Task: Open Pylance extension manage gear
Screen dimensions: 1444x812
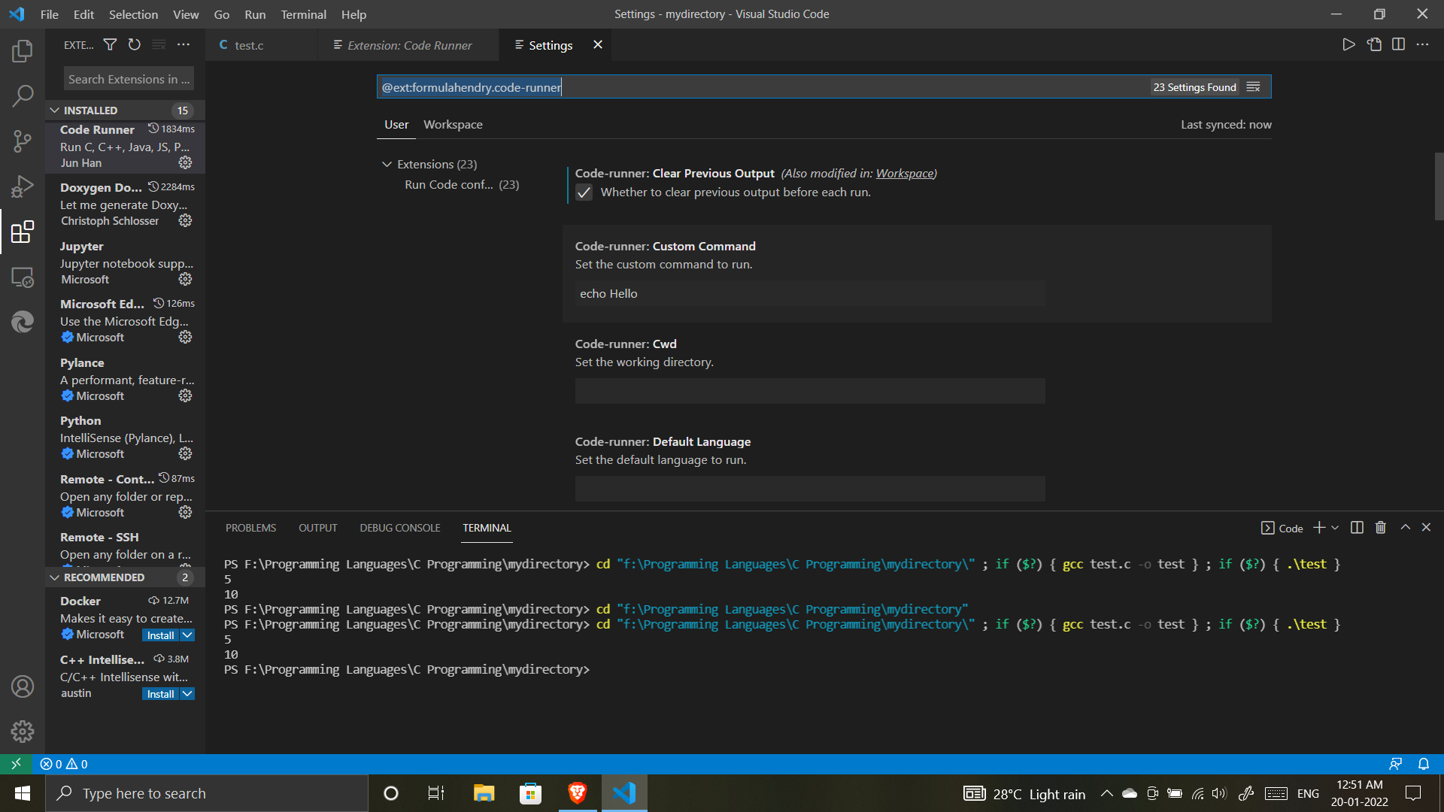Action: click(x=185, y=395)
